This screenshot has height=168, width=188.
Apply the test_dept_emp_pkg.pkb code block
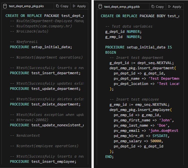(175, 7)
